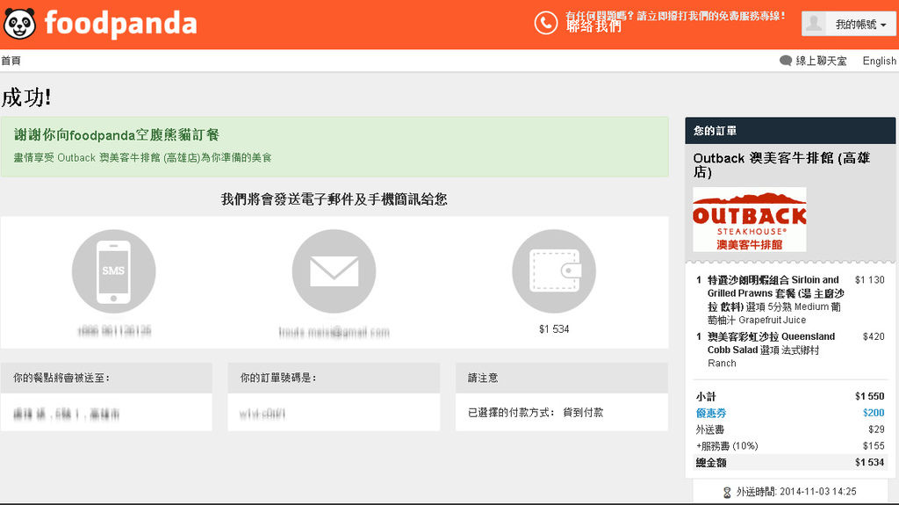Click the 您的訂單 order panel header
This screenshot has width=899, height=505.
coord(790,131)
